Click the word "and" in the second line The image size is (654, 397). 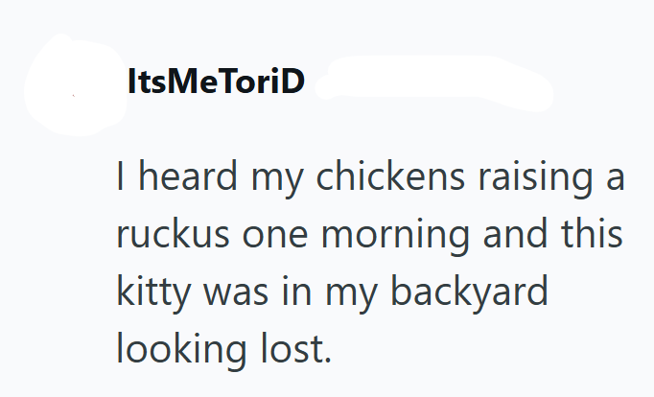click(x=507, y=235)
